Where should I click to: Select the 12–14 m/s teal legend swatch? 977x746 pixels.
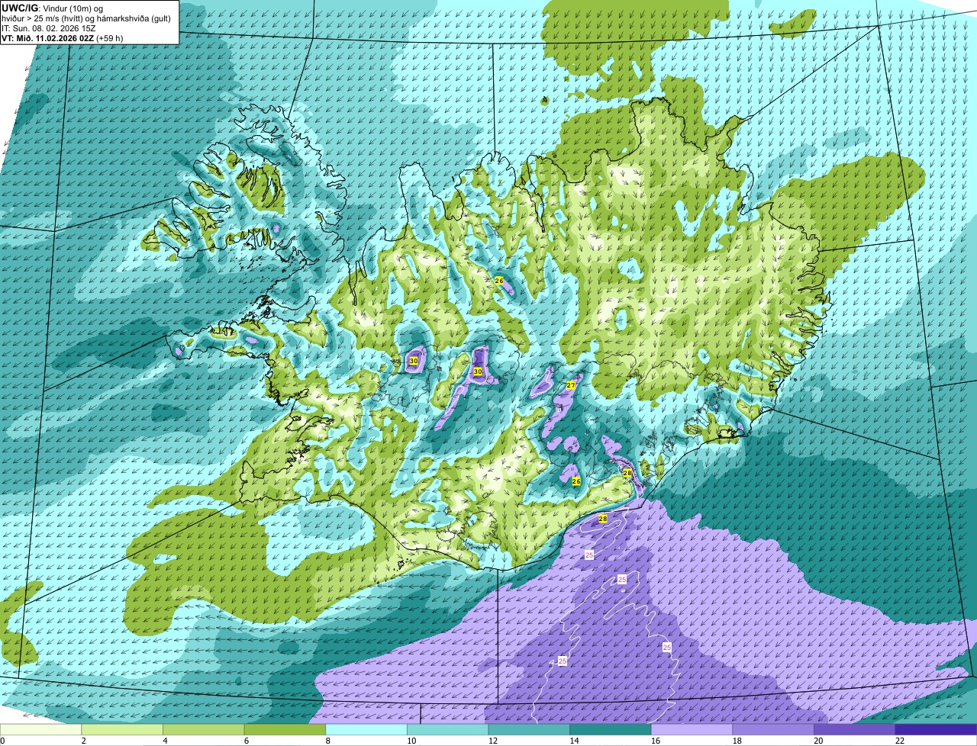529,729
